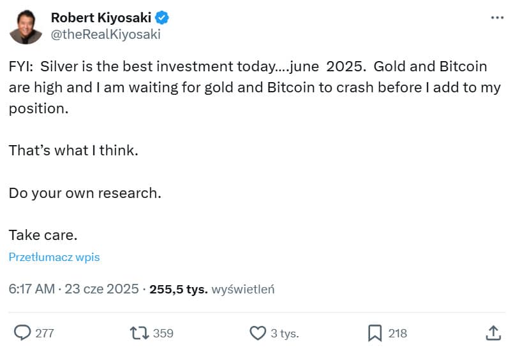The height and width of the screenshot is (352, 520).
Task: View the 255,5 tys. wyświetleń count
Action: coord(212,289)
